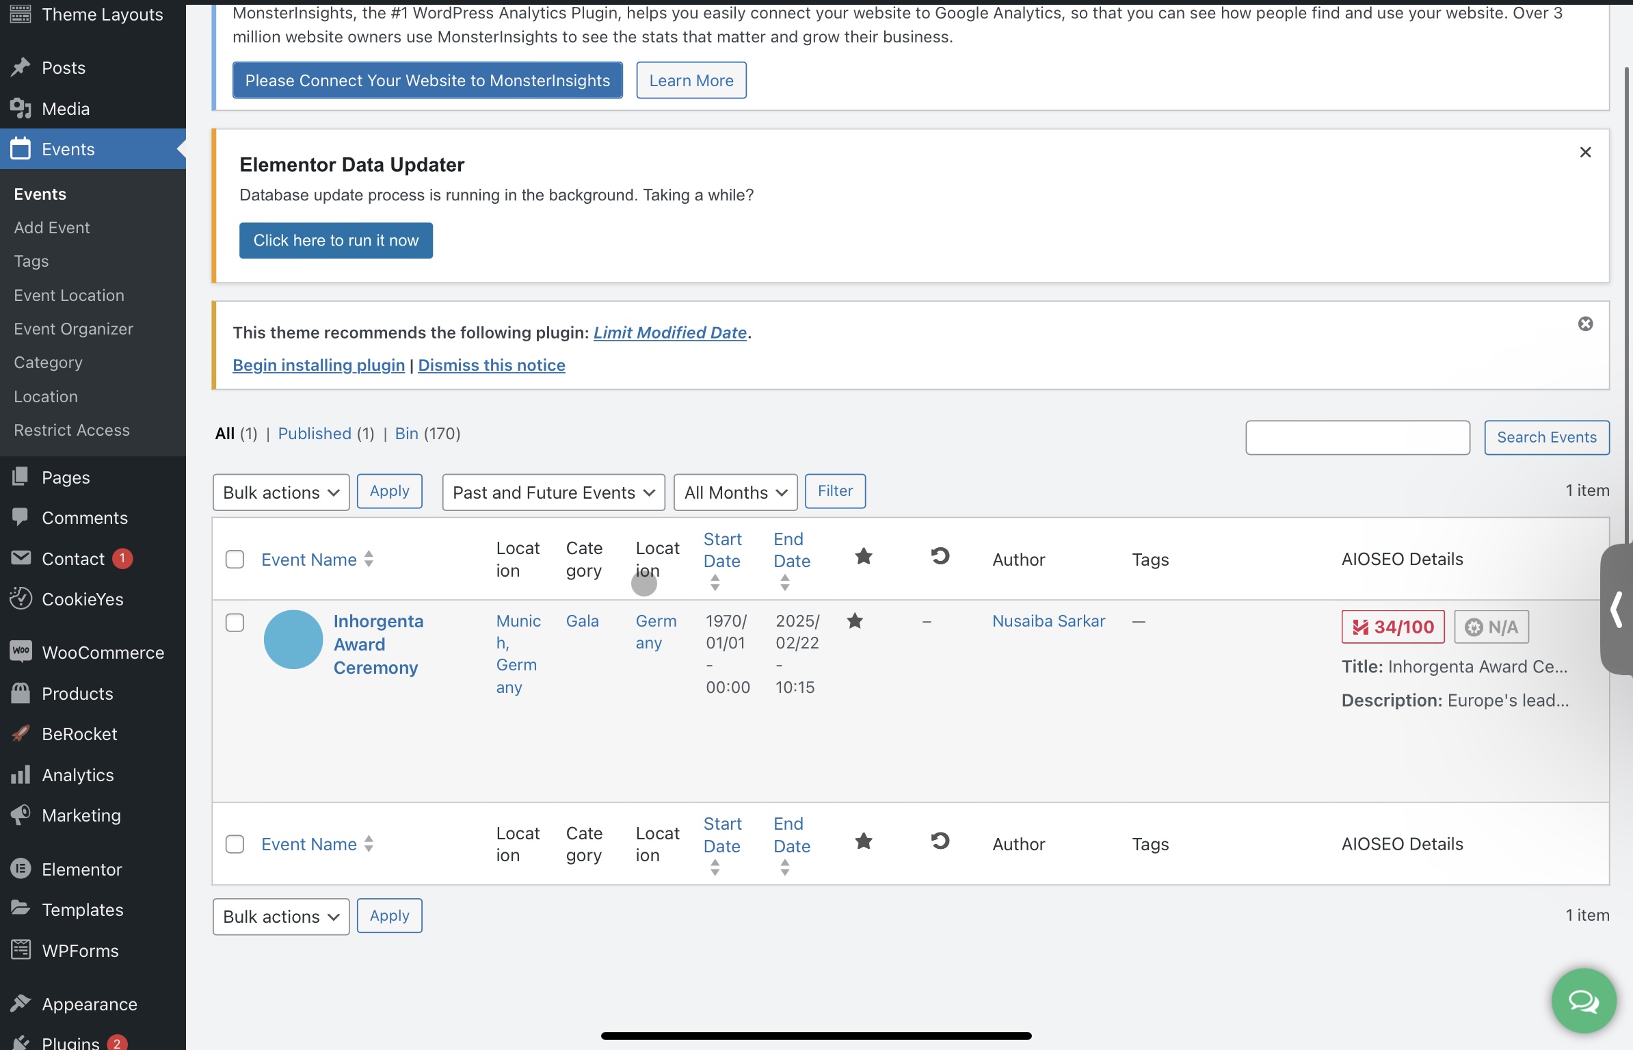Click the featured star icon in the top table header

tap(864, 557)
